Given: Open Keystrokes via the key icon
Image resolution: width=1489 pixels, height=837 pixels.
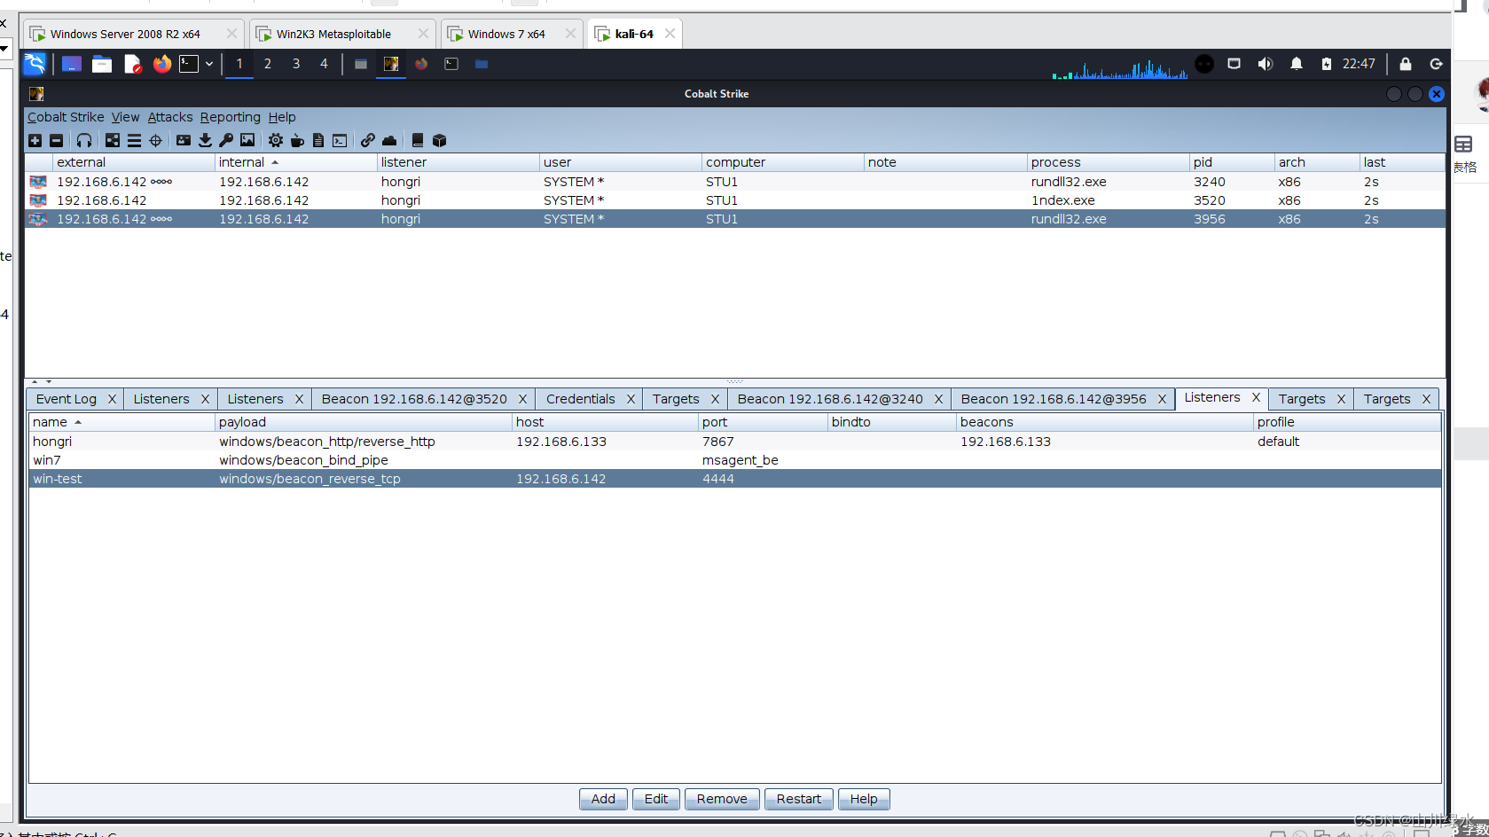Looking at the screenshot, I should 226,140.
